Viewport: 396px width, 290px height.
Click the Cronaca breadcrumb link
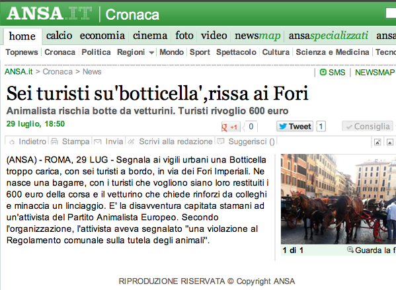tap(58, 72)
